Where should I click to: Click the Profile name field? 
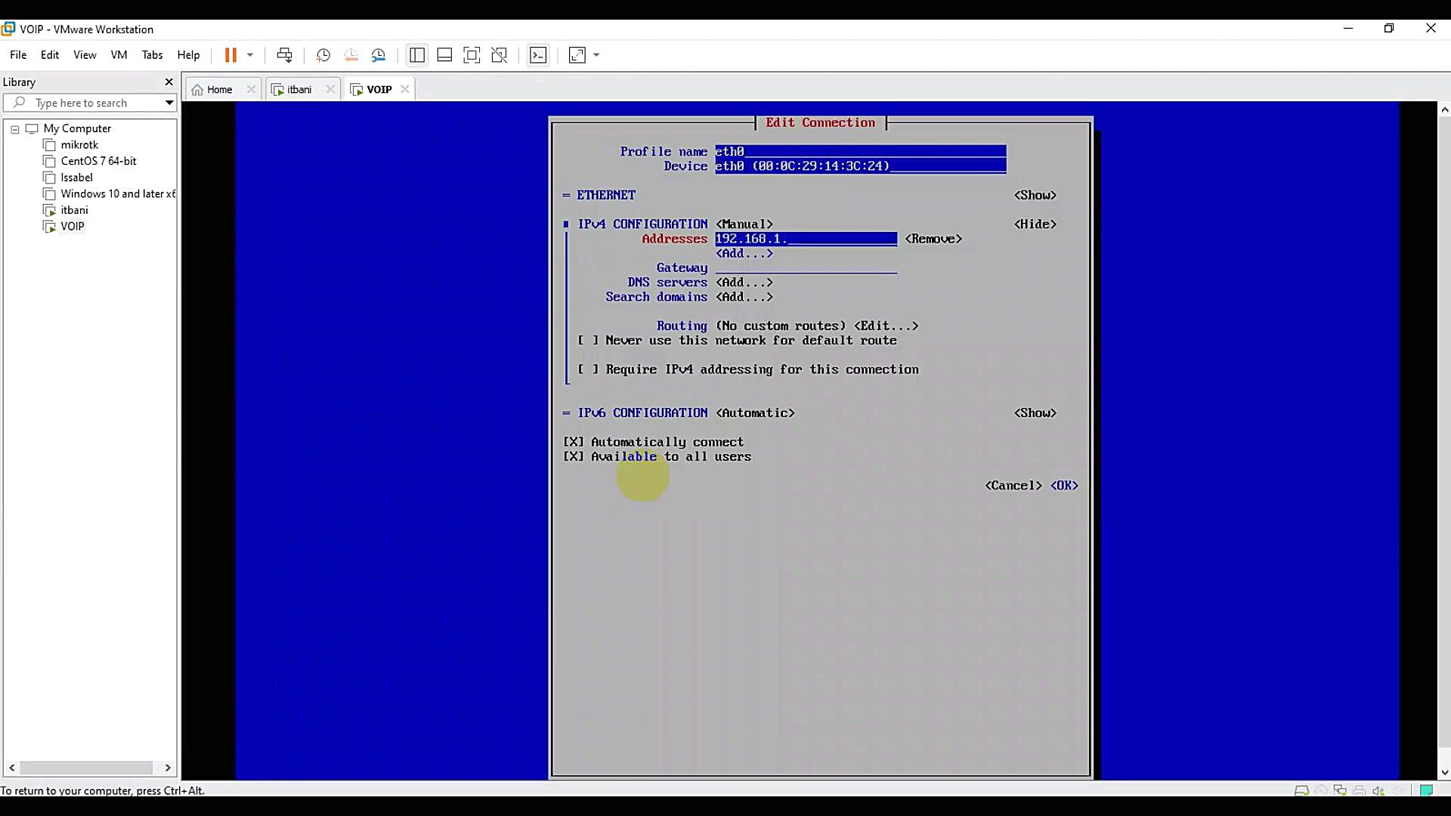[x=861, y=151]
